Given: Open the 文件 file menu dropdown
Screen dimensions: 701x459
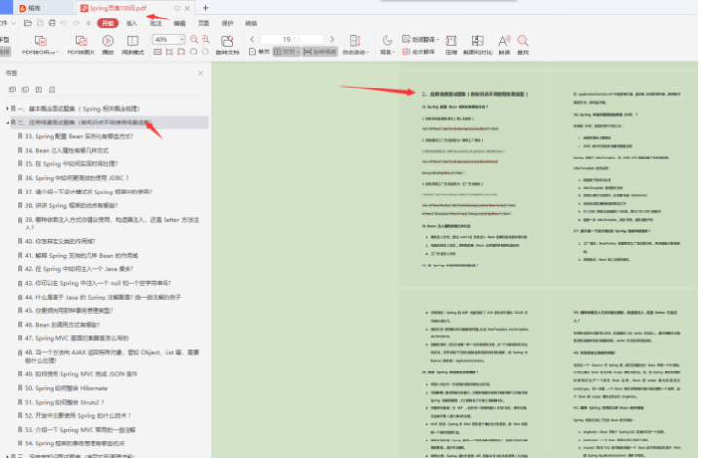Looking at the screenshot, I should pos(8,23).
